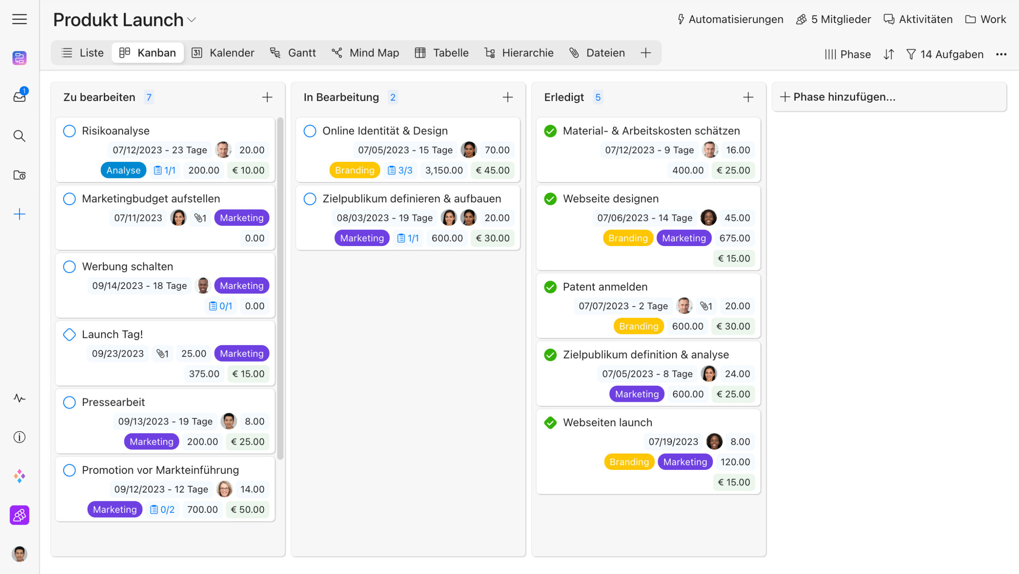Open Automatisierungen in the top bar
The width and height of the screenshot is (1019, 574).
(730, 19)
